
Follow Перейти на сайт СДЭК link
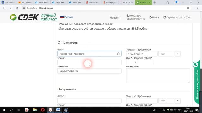coord(177,17)
